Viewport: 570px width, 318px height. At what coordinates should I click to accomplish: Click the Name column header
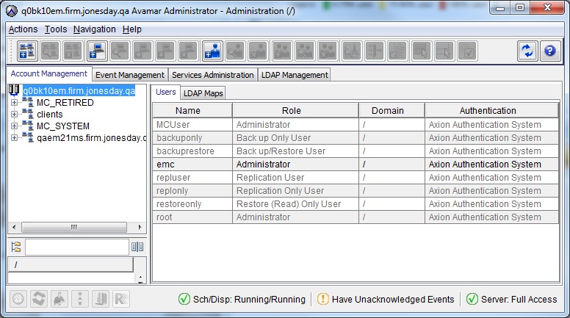click(x=192, y=110)
